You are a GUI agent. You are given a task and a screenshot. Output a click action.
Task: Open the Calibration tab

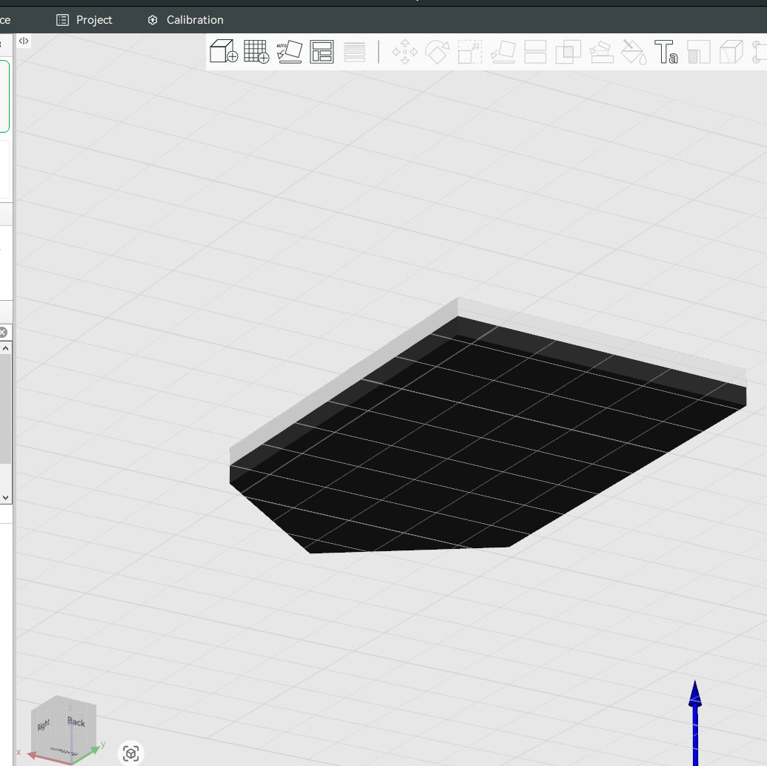(184, 20)
